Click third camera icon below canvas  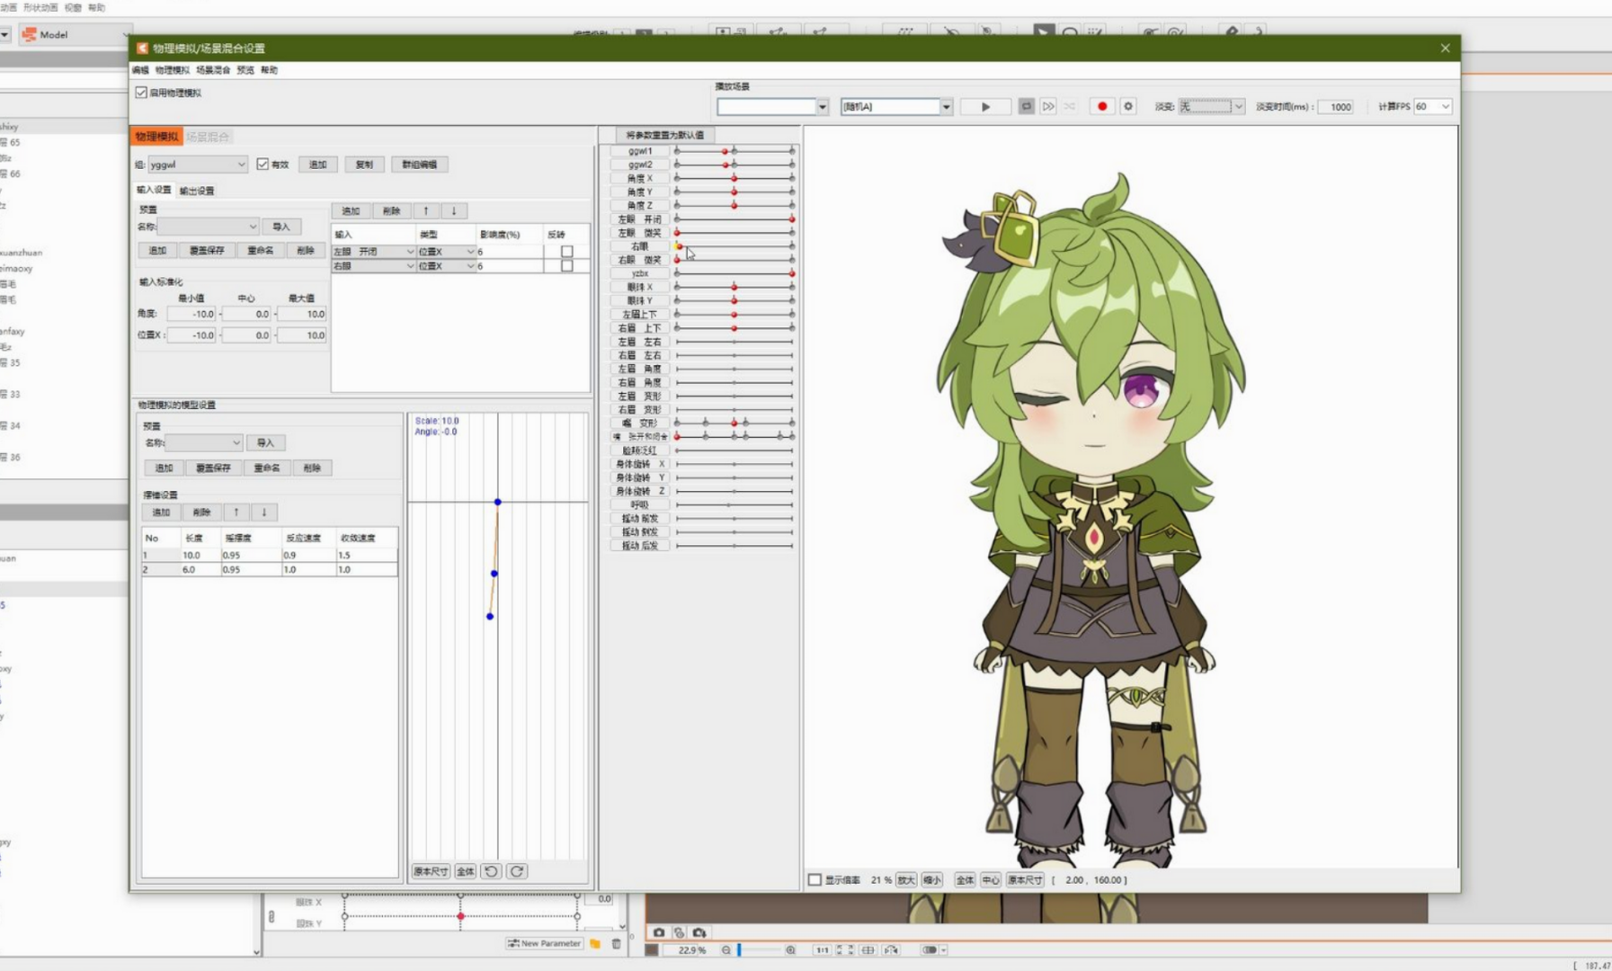pyautogui.click(x=699, y=932)
